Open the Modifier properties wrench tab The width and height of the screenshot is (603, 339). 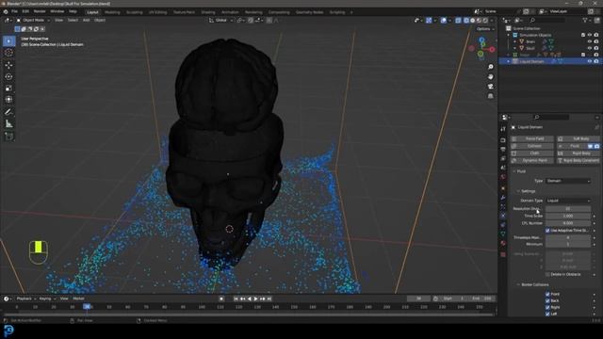coord(503,197)
